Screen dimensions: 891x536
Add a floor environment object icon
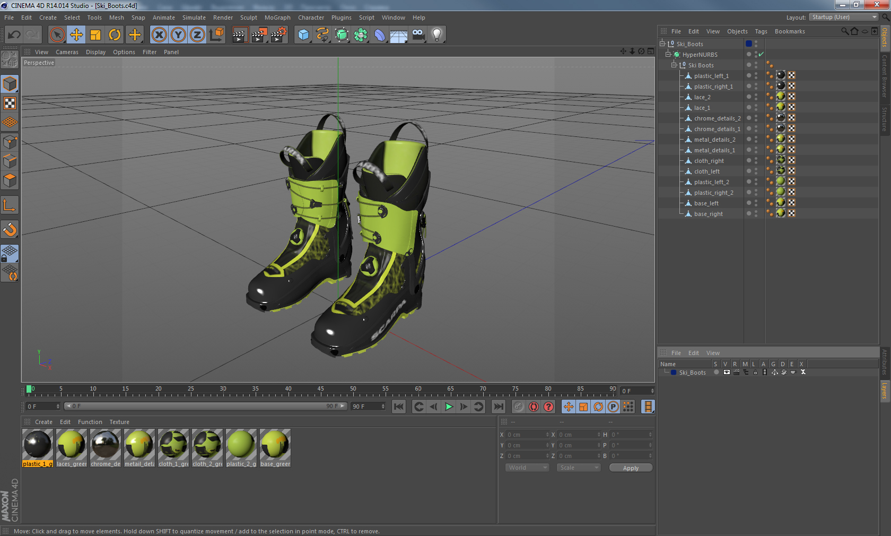(x=399, y=35)
